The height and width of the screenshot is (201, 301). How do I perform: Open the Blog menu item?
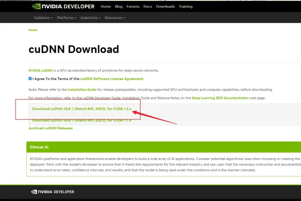click(119, 6)
